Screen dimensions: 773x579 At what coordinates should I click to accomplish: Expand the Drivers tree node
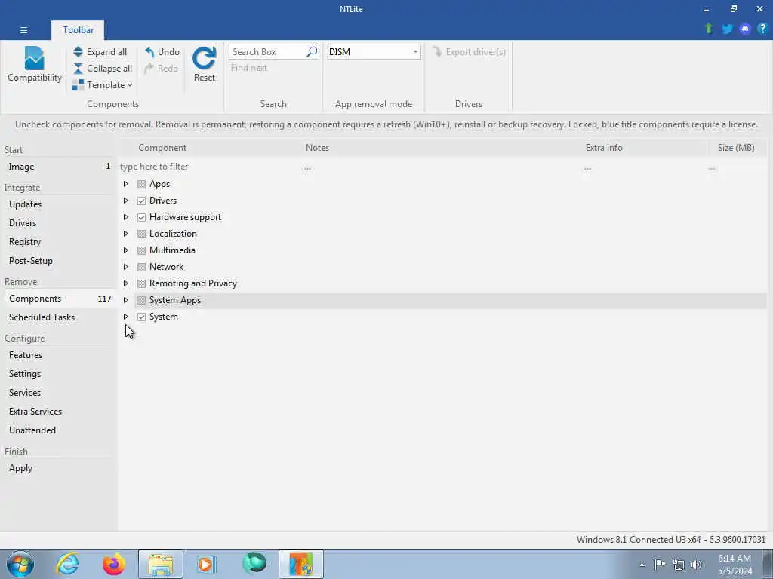[x=126, y=201]
